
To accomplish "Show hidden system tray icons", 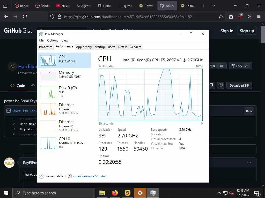I will point(219,193).
